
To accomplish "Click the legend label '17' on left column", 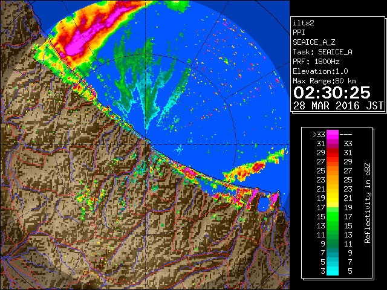I will [x=321, y=207].
